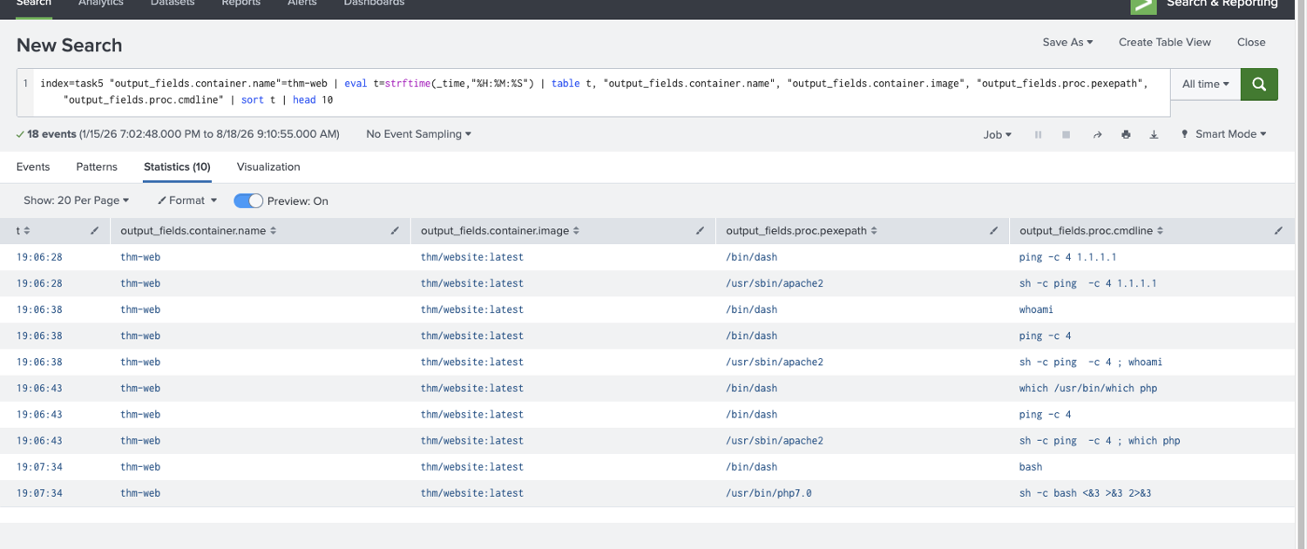Click 'ping -c 4 1.1.1.1' cell
The height and width of the screenshot is (549, 1307).
click(1067, 257)
